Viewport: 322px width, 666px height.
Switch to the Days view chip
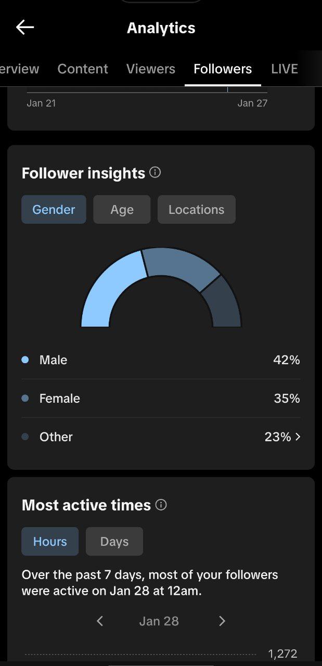pos(114,542)
